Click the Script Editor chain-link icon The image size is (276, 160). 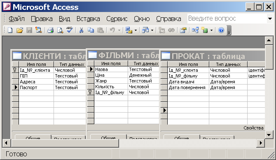[x=171, y=30]
